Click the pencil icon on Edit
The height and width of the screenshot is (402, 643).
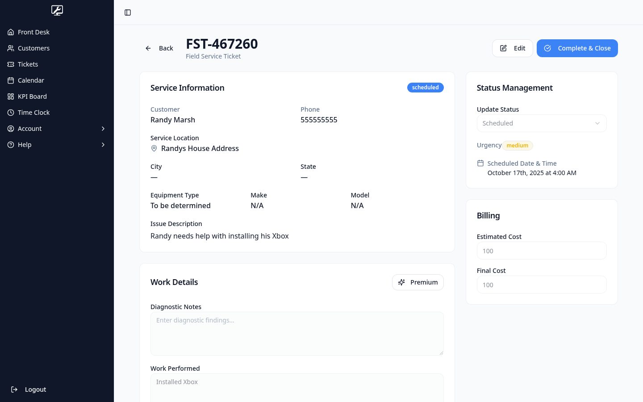pos(503,48)
